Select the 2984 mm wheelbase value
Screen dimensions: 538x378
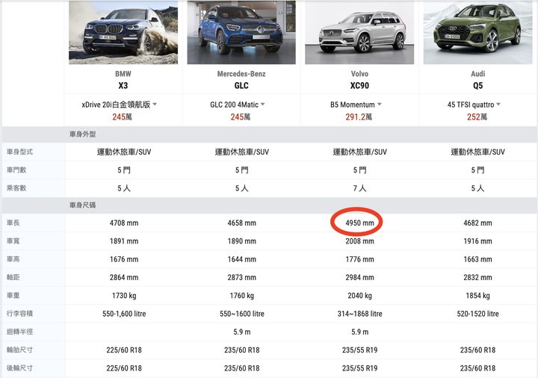point(359,277)
